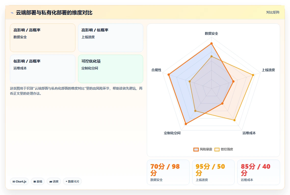Click the 运维成本 radar axis label
Screen dimensions: 290x195
coord(249,133)
